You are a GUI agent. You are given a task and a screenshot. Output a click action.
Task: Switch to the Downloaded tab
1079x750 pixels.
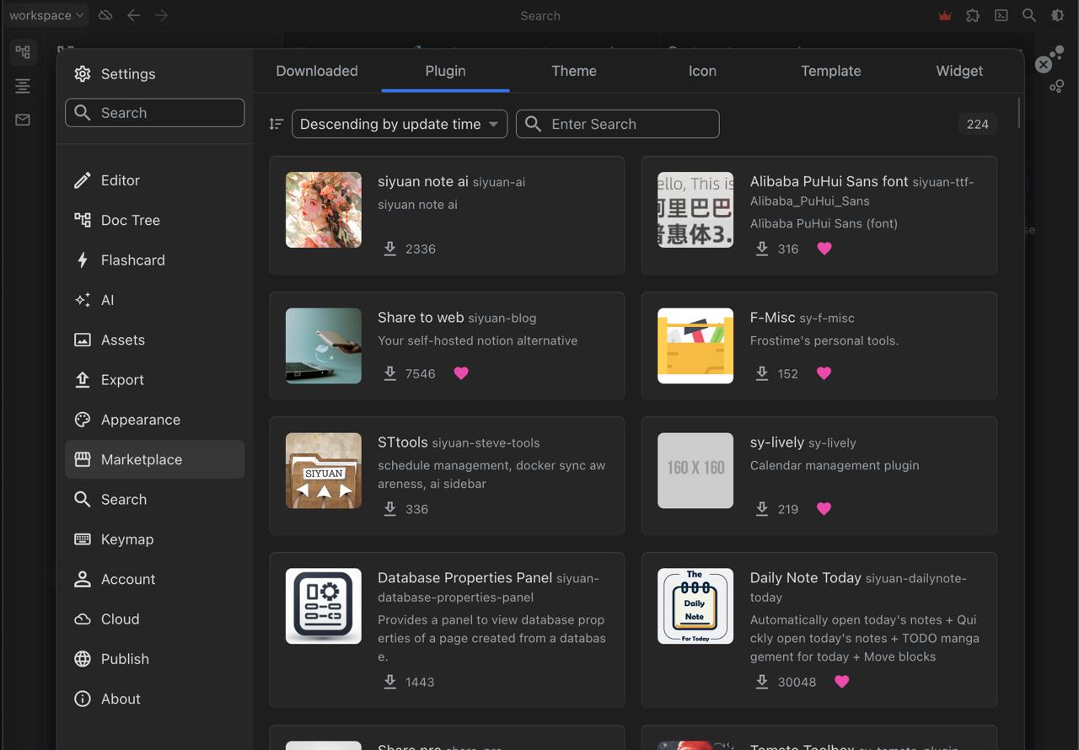317,71
